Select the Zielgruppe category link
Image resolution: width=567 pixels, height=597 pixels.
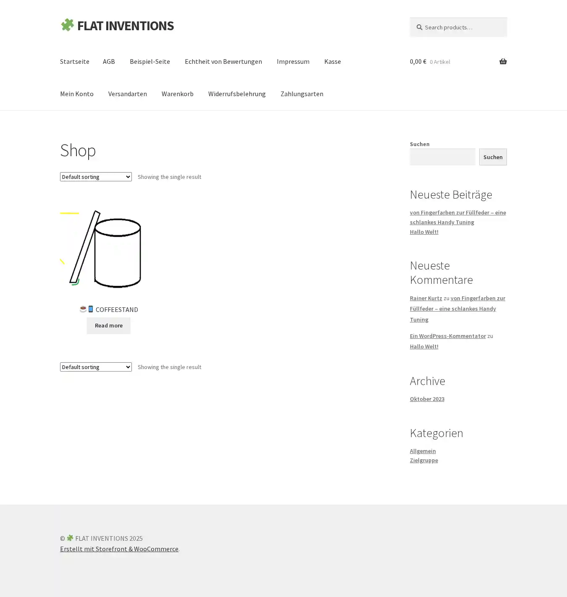click(423, 460)
